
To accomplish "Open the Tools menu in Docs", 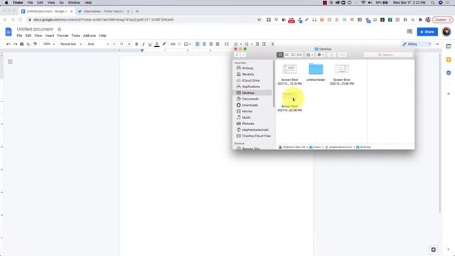I will (76, 36).
